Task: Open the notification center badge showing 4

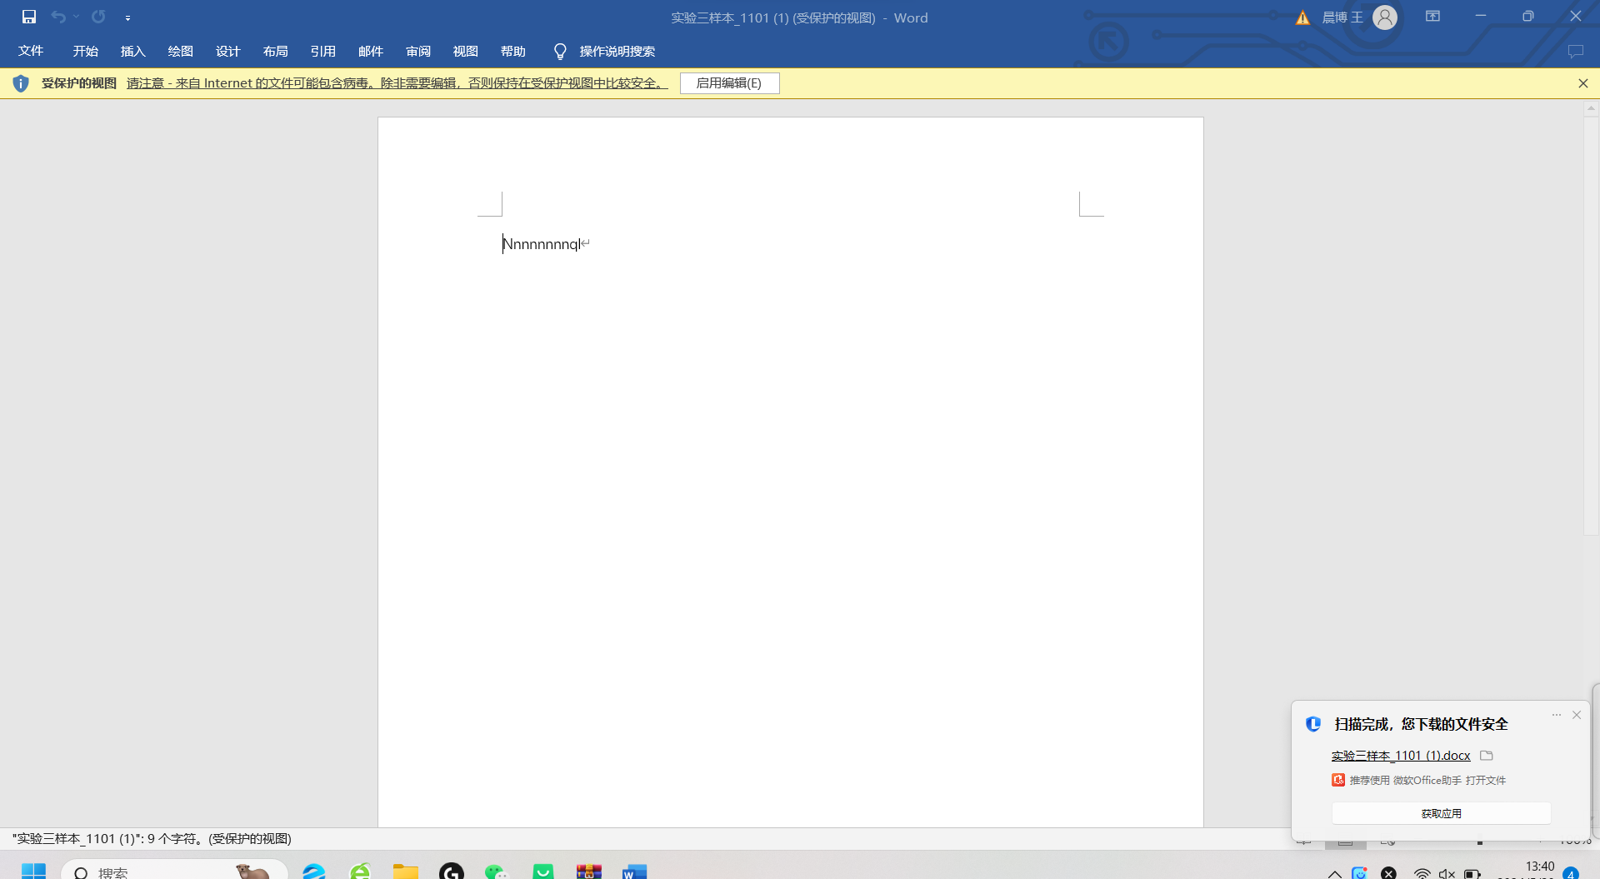Action: [1571, 873]
